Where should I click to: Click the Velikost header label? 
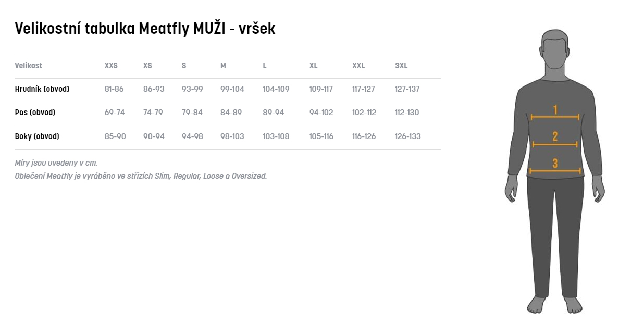click(x=29, y=66)
